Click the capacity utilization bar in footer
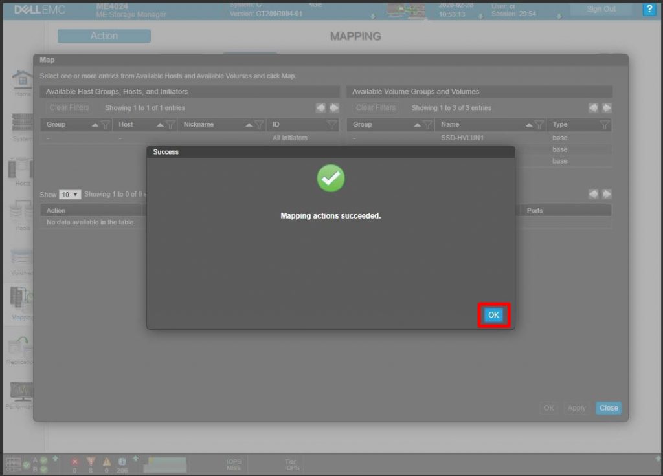Screen dimensions: 663x476 pos(165,465)
